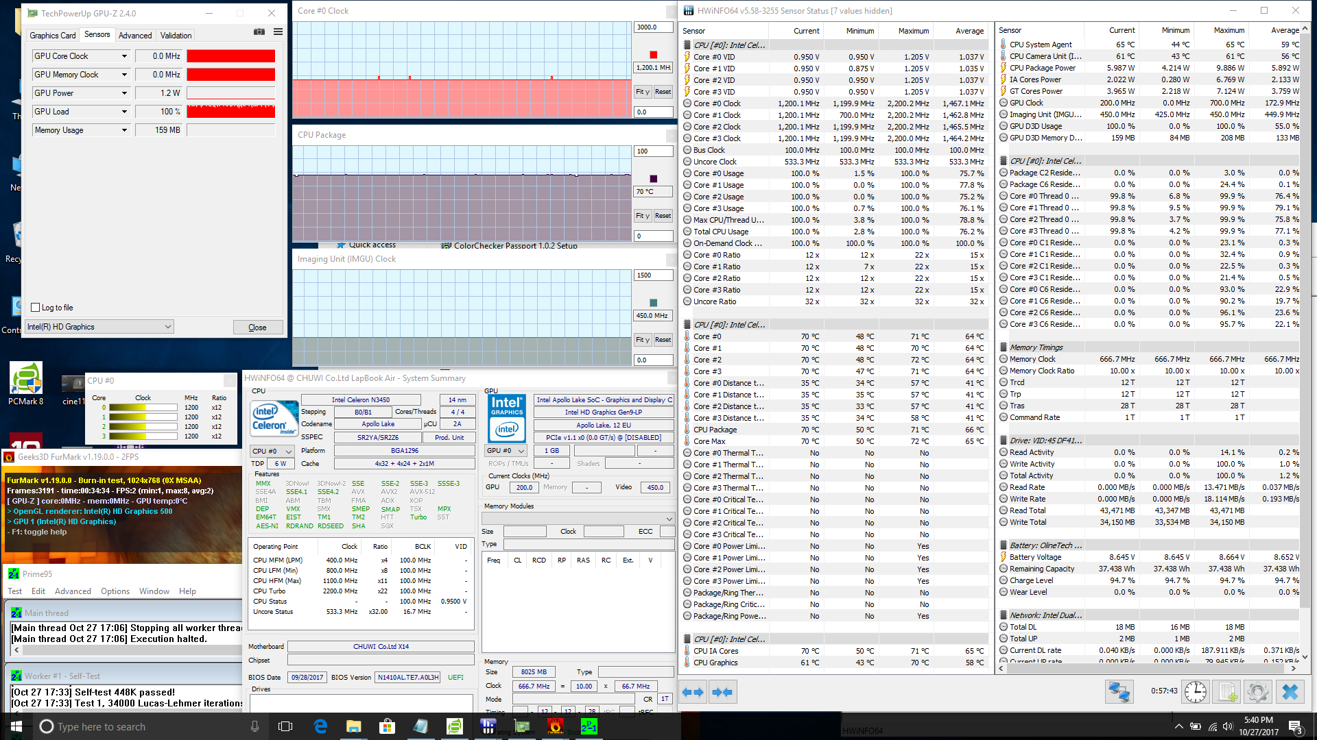The width and height of the screenshot is (1317, 740).
Task: Enable Log to file checkbox
Action: point(36,308)
